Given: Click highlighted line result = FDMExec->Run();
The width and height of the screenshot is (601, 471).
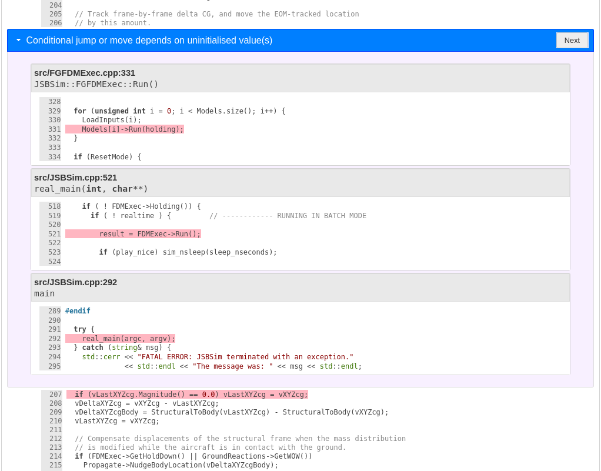Looking at the screenshot, I should click(x=133, y=234).
